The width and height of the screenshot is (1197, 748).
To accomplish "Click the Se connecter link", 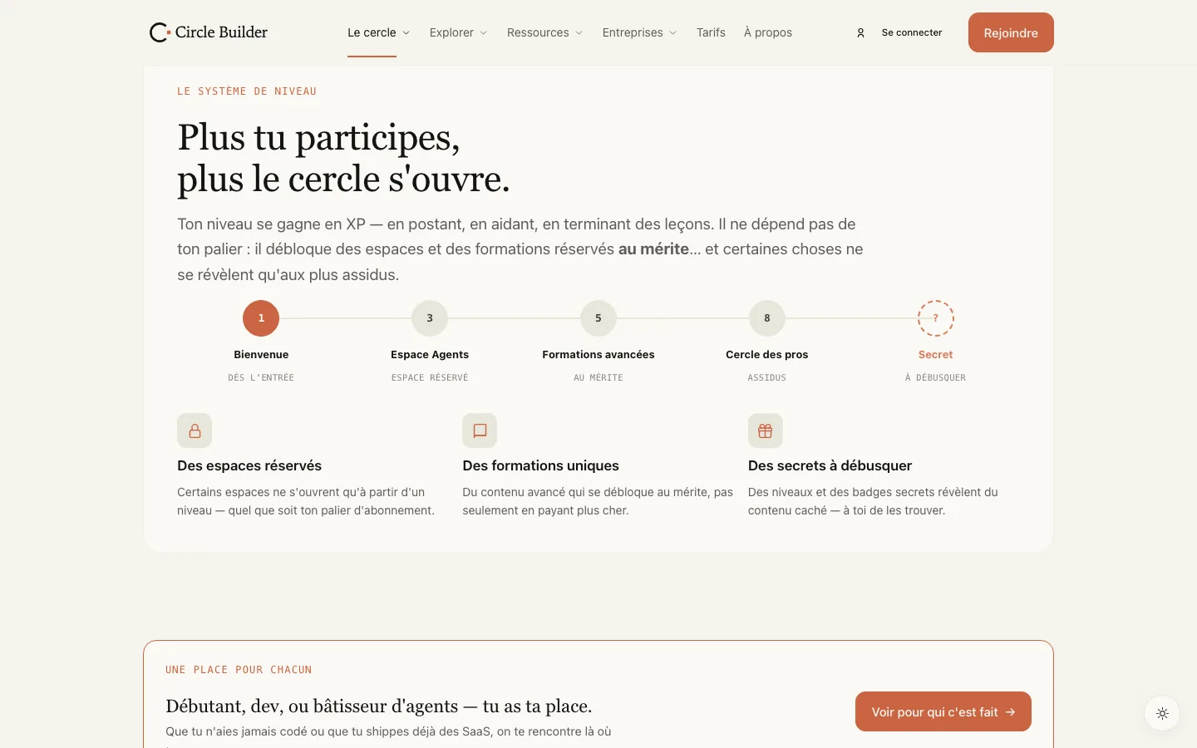I will pyautogui.click(x=912, y=32).
